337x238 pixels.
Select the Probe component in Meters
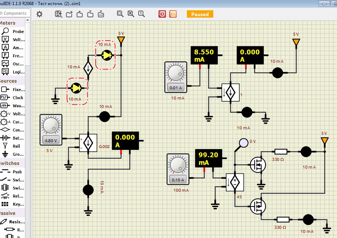[18, 32]
